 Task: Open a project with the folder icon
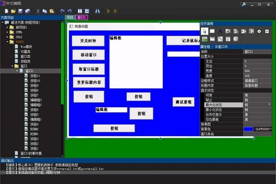point(13,11)
